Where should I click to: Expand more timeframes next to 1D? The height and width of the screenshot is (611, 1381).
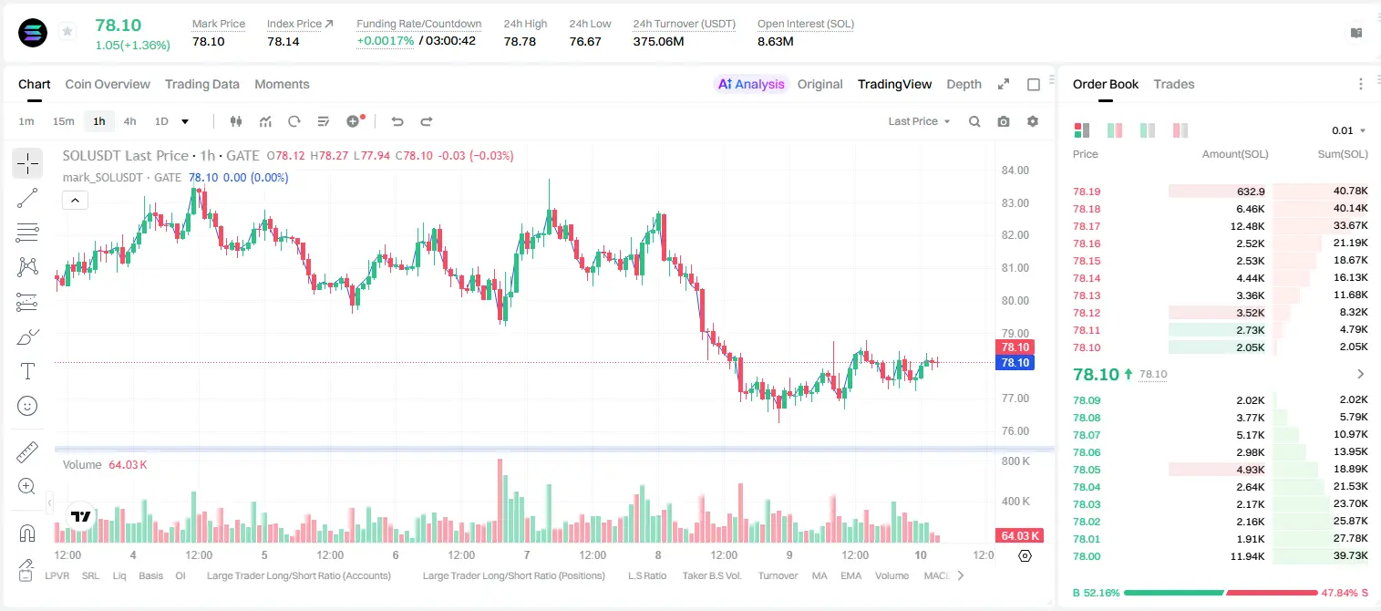(185, 121)
